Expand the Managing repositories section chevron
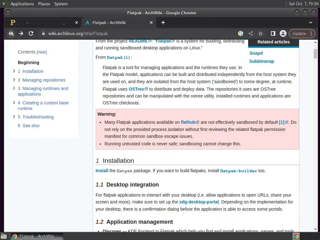Viewport: 320px width, 240px height. (14, 80)
